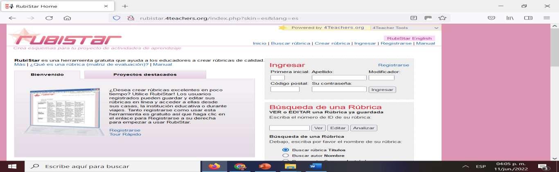Focus the Apellido field
559x172 pixels.
tap(339, 77)
